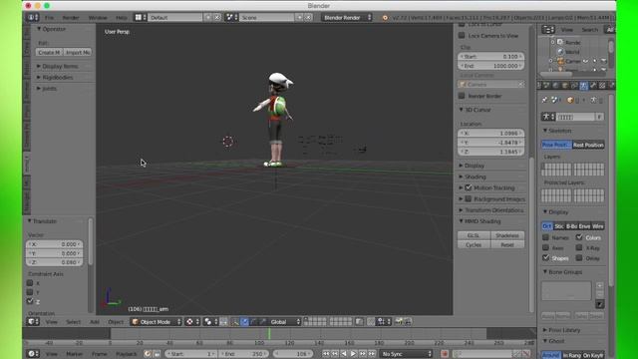Image resolution: width=638 pixels, height=359 pixels.
Task: Click the Camera object icon in outliner
Action: (560, 61)
